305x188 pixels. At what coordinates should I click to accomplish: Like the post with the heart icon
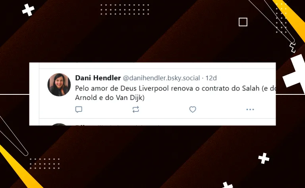[193, 109]
